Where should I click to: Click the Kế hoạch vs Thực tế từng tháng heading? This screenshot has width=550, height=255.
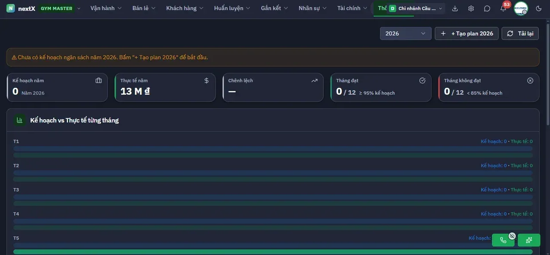coord(74,120)
